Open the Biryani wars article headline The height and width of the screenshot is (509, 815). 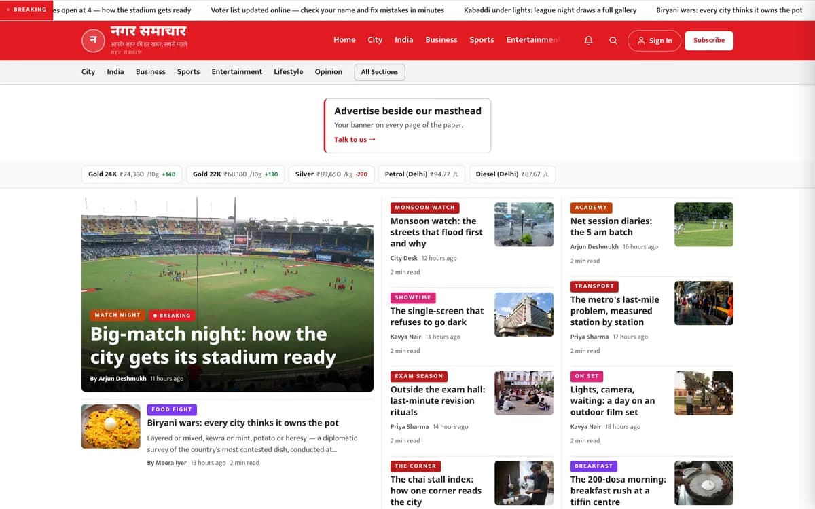[x=243, y=423]
